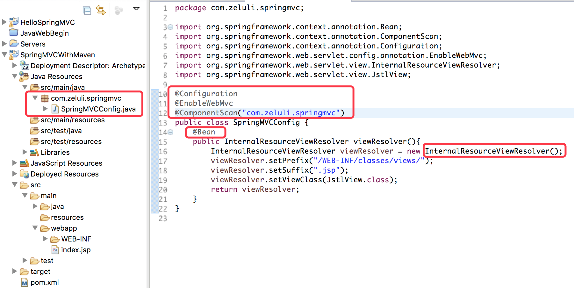Select pom.xml file label
Viewport: 574px width, 288px height.
[x=45, y=282]
